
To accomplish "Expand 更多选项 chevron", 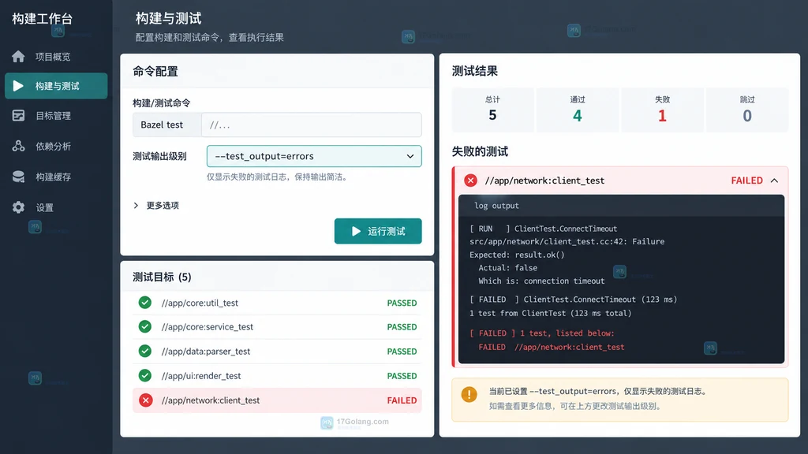I will point(136,206).
